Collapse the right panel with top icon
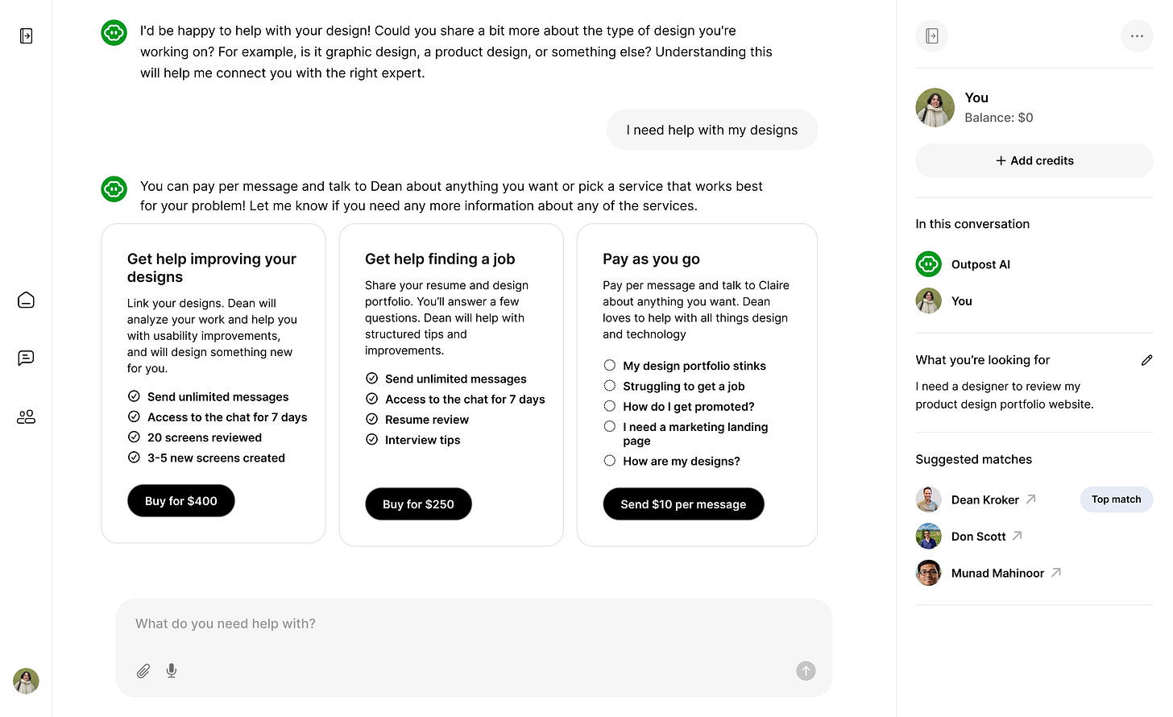 pos(932,36)
